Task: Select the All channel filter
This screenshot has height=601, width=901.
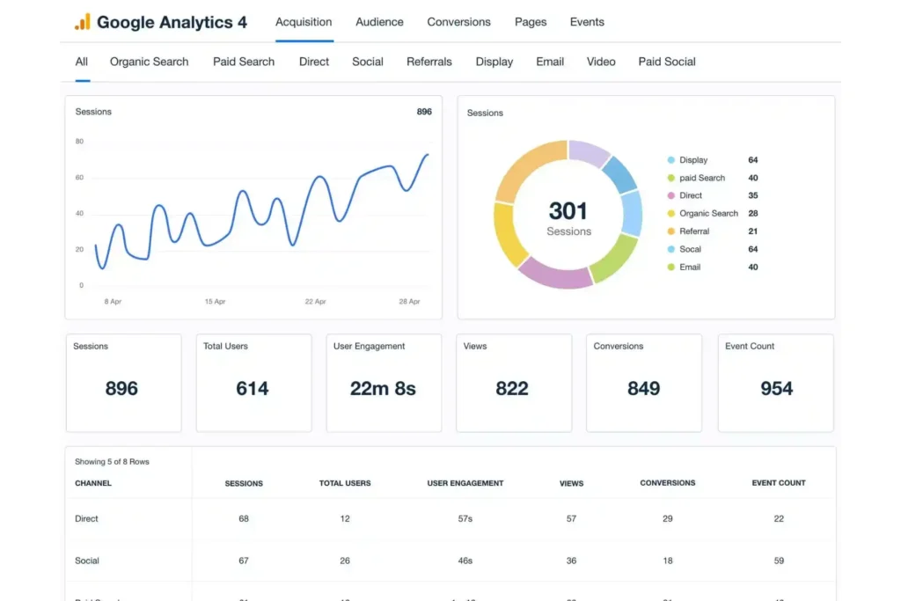Action: (x=82, y=62)
